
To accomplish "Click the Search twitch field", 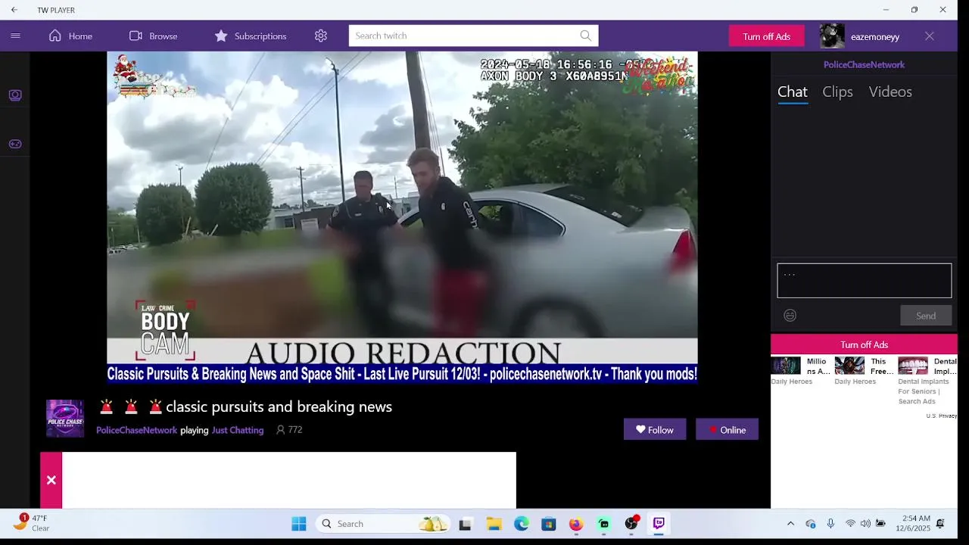I will [474, 36].
